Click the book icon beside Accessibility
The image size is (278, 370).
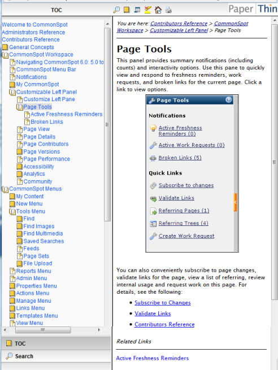pyautogui.click(x=20, y=167)
